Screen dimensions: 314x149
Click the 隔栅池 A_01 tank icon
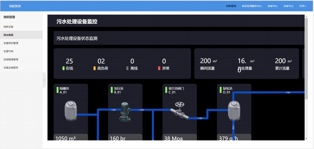70,111
